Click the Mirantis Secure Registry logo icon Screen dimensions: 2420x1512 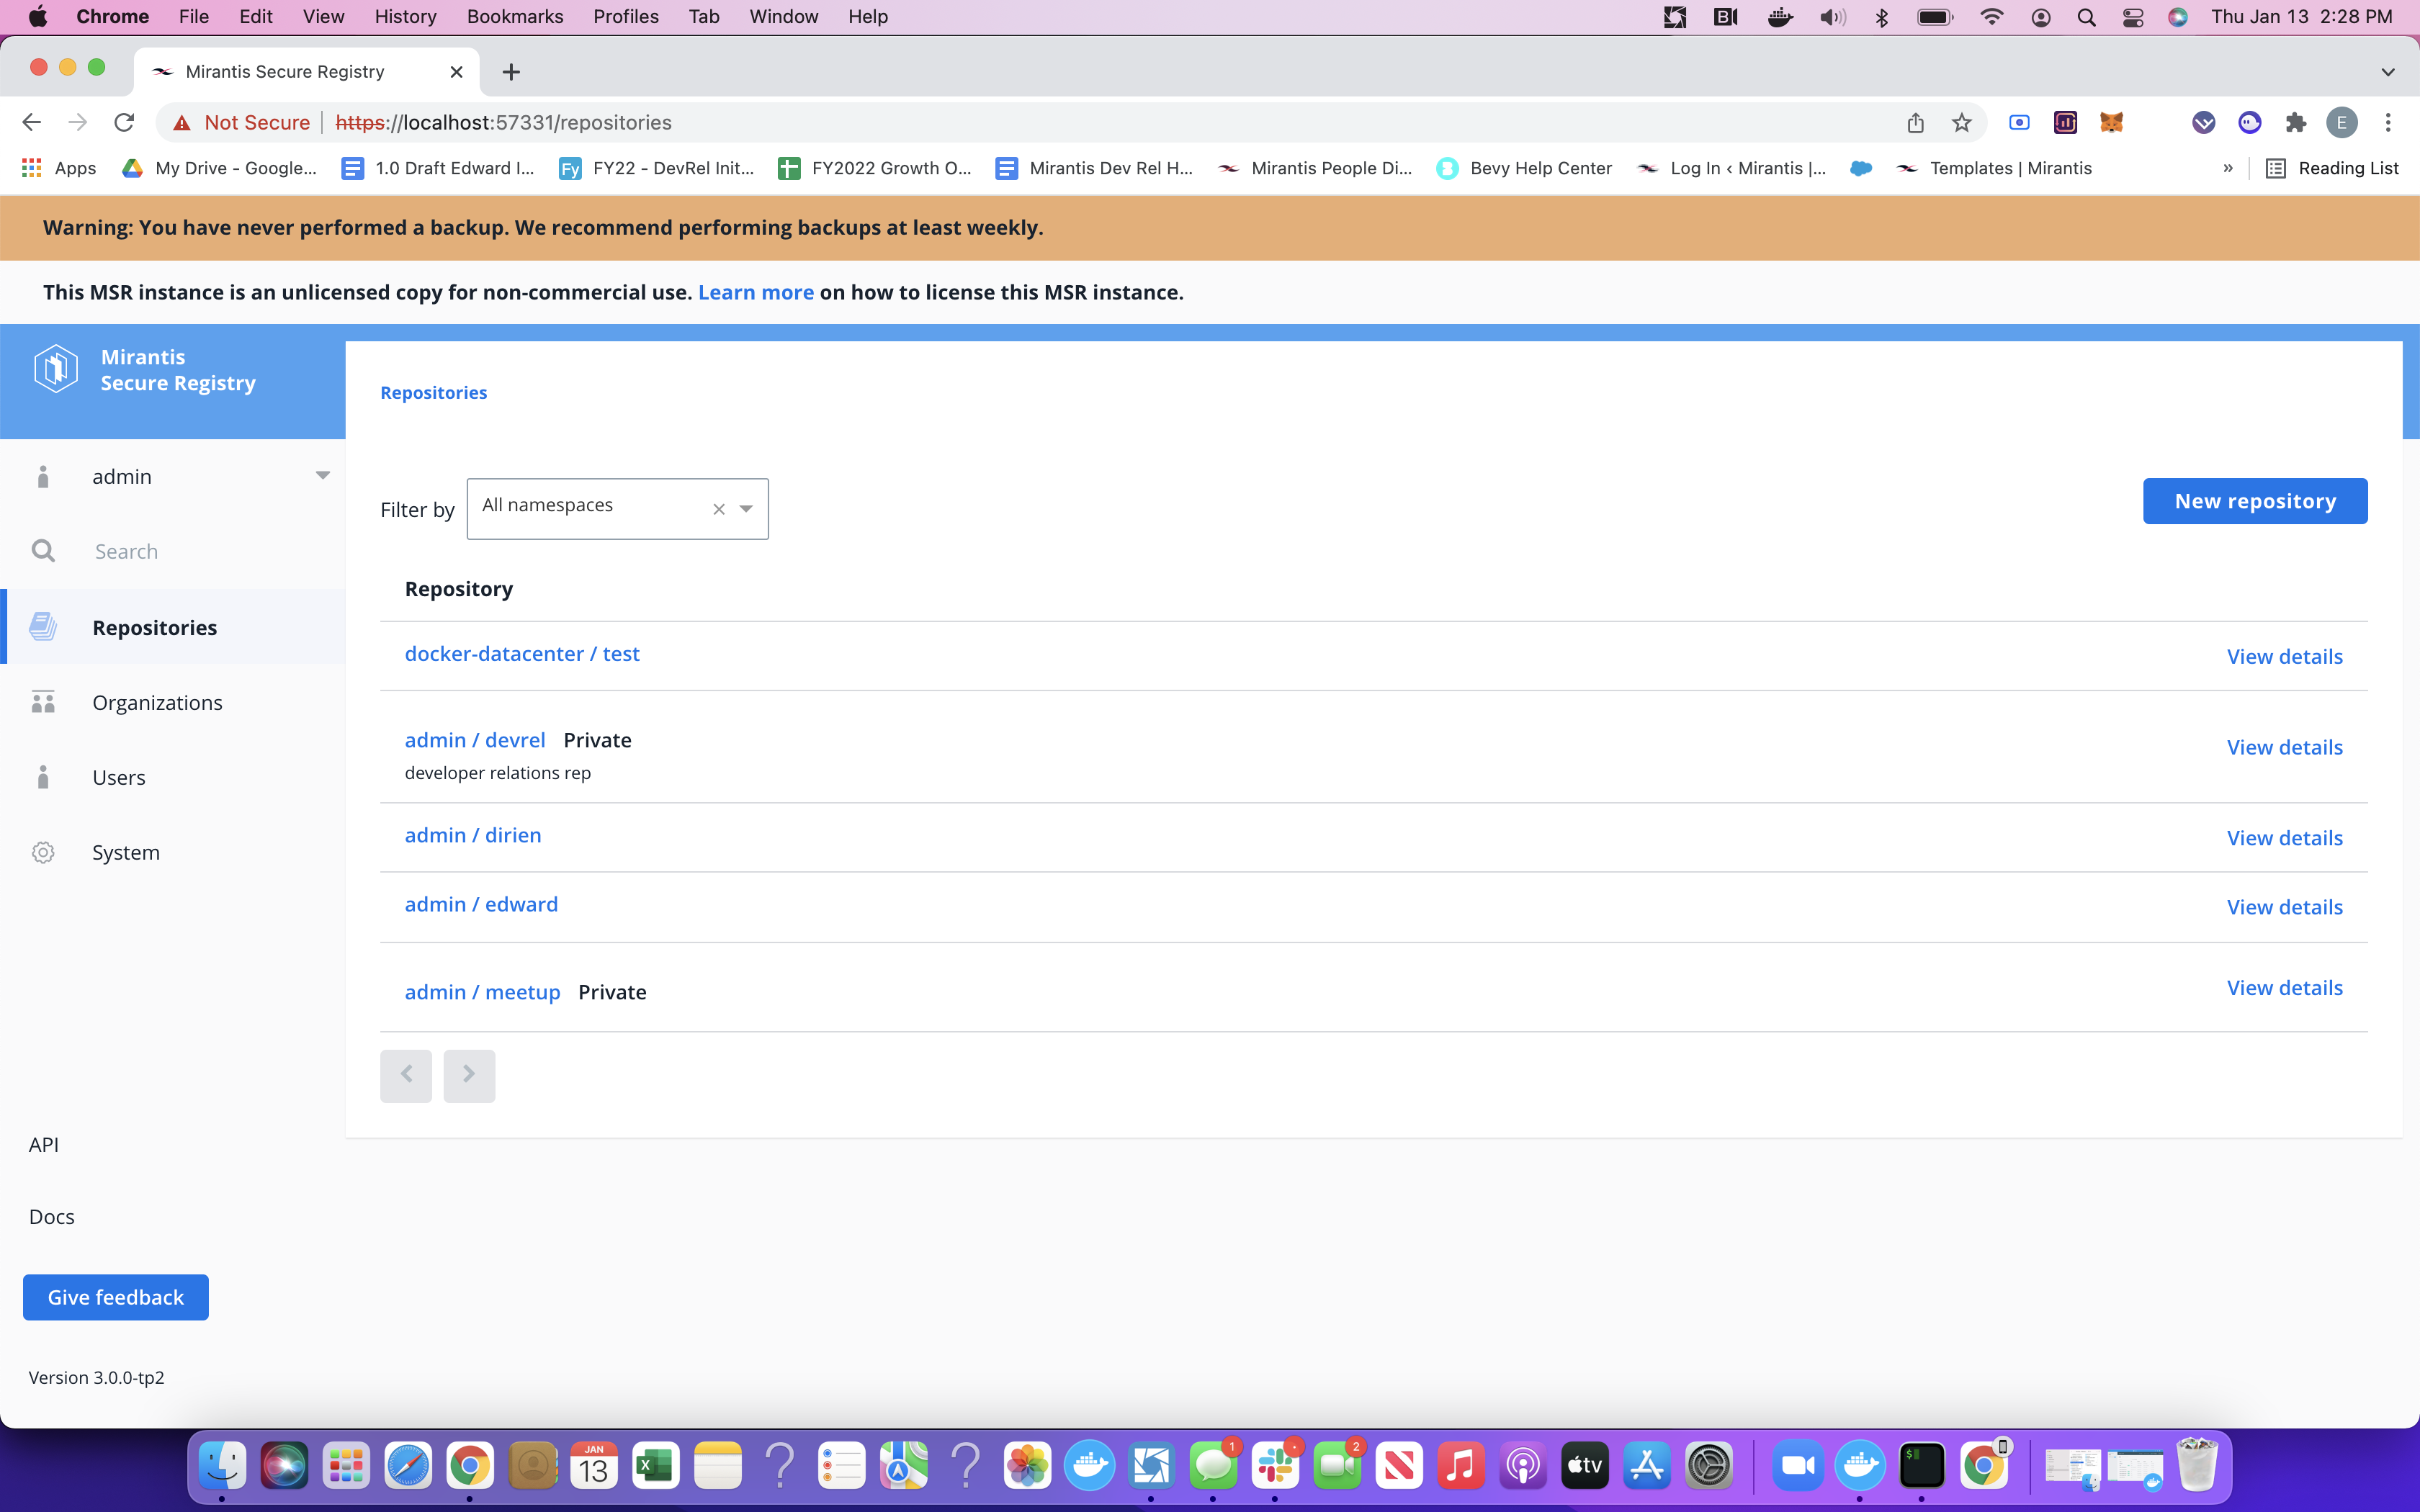(x=56, y=369)
